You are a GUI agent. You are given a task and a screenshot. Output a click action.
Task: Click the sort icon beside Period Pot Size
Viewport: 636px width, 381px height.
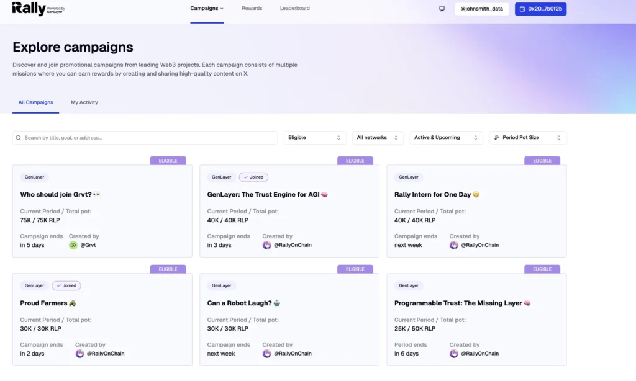497,138
